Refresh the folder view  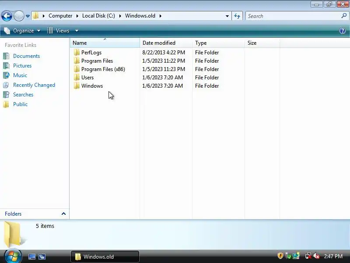(237, 16)
